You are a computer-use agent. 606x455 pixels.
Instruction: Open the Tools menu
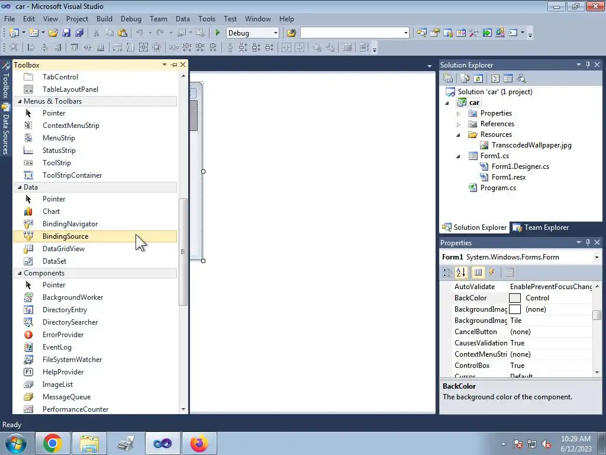pyautogui.click(x=207, y=19)
